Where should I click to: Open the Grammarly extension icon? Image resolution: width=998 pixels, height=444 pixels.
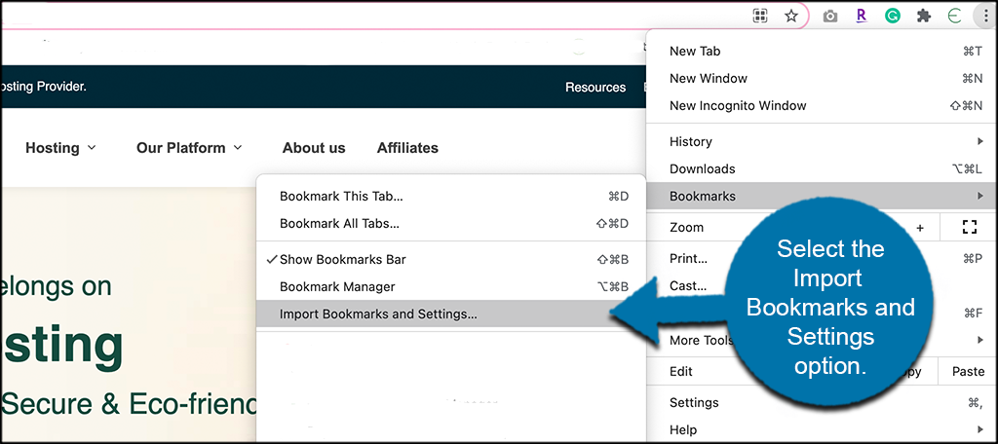pos(892,16)
